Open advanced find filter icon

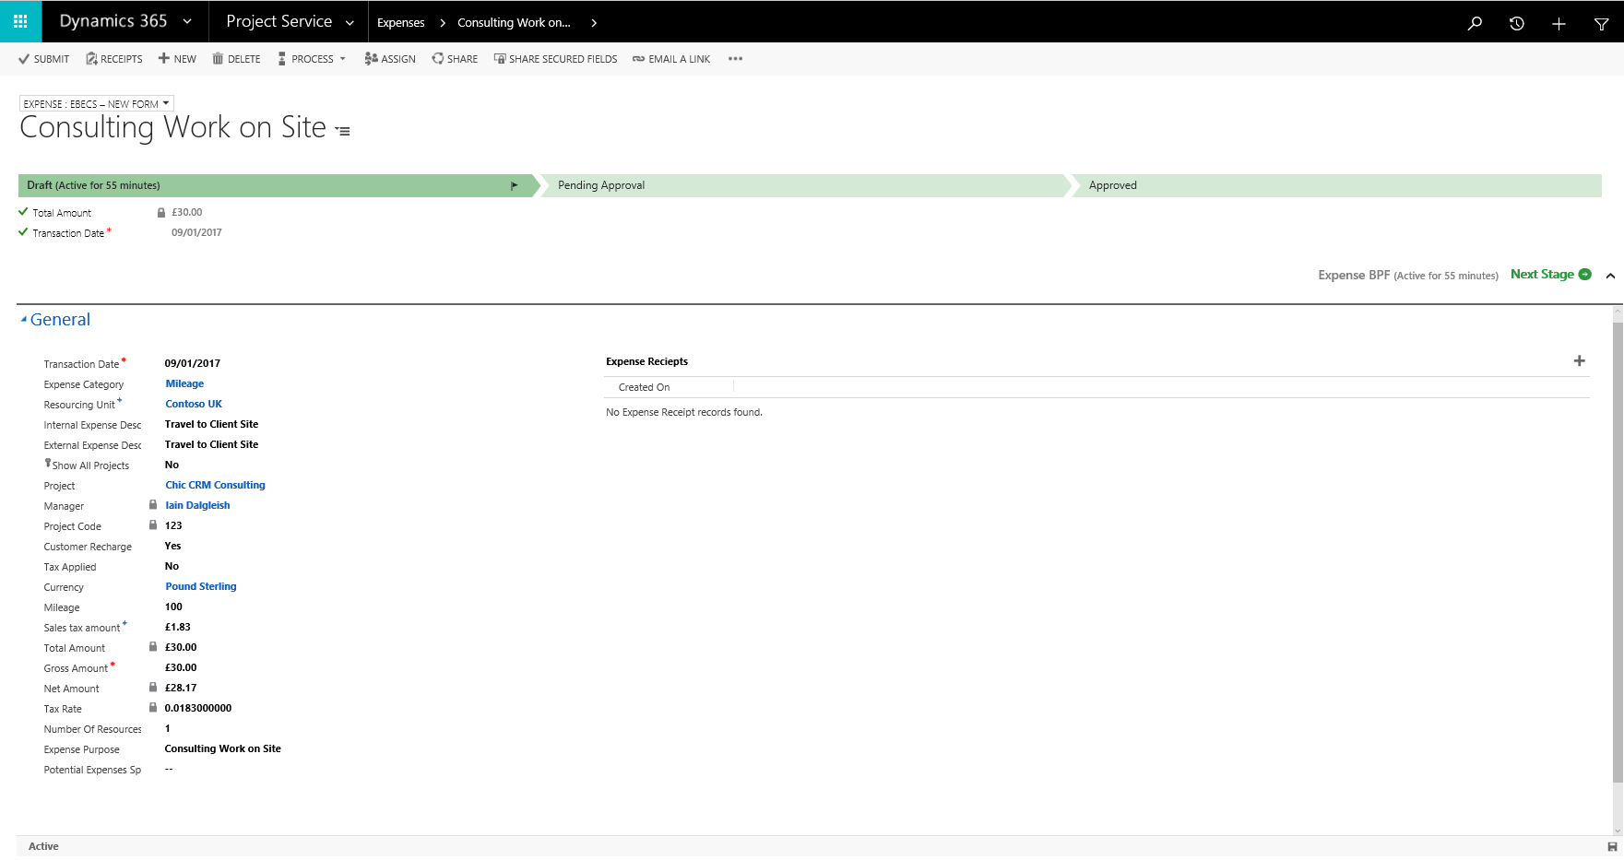[1601, 23]
